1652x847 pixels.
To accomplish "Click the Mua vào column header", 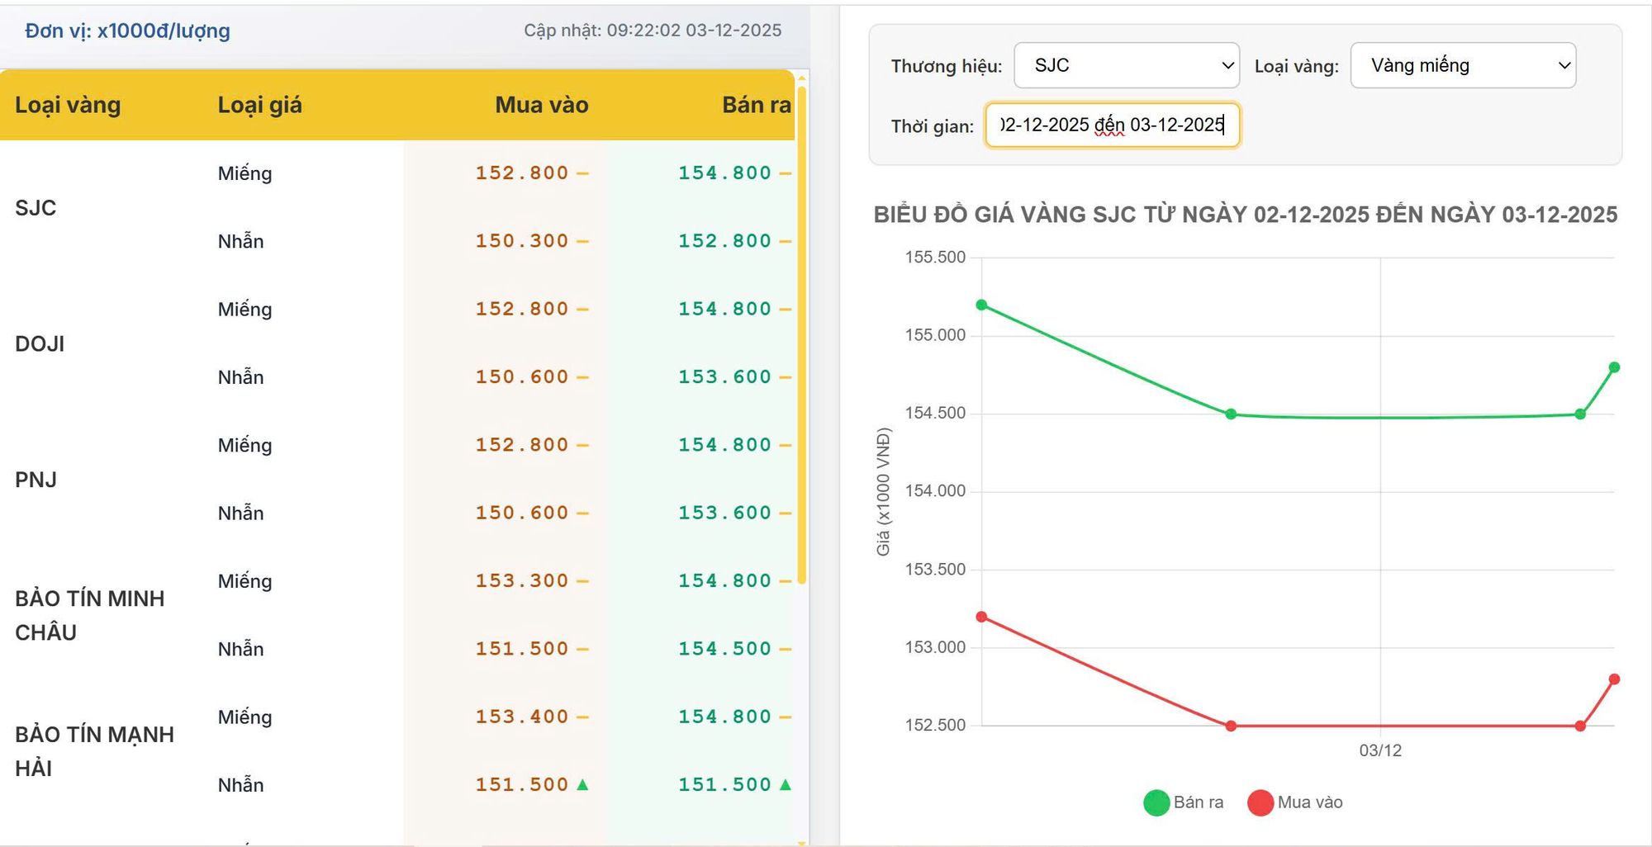I will coord(542,105).
